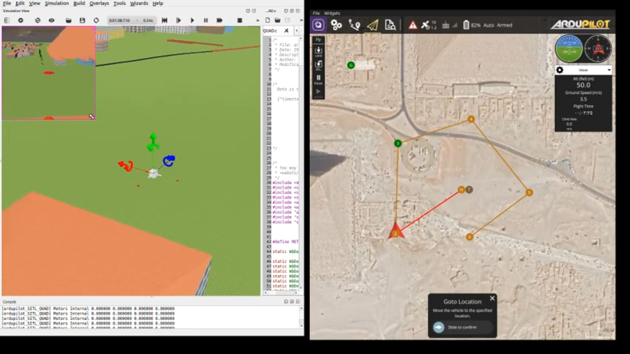Click waypoint 4 marker on the map
The image size is (630, 354).
click(x=471, y=119)
